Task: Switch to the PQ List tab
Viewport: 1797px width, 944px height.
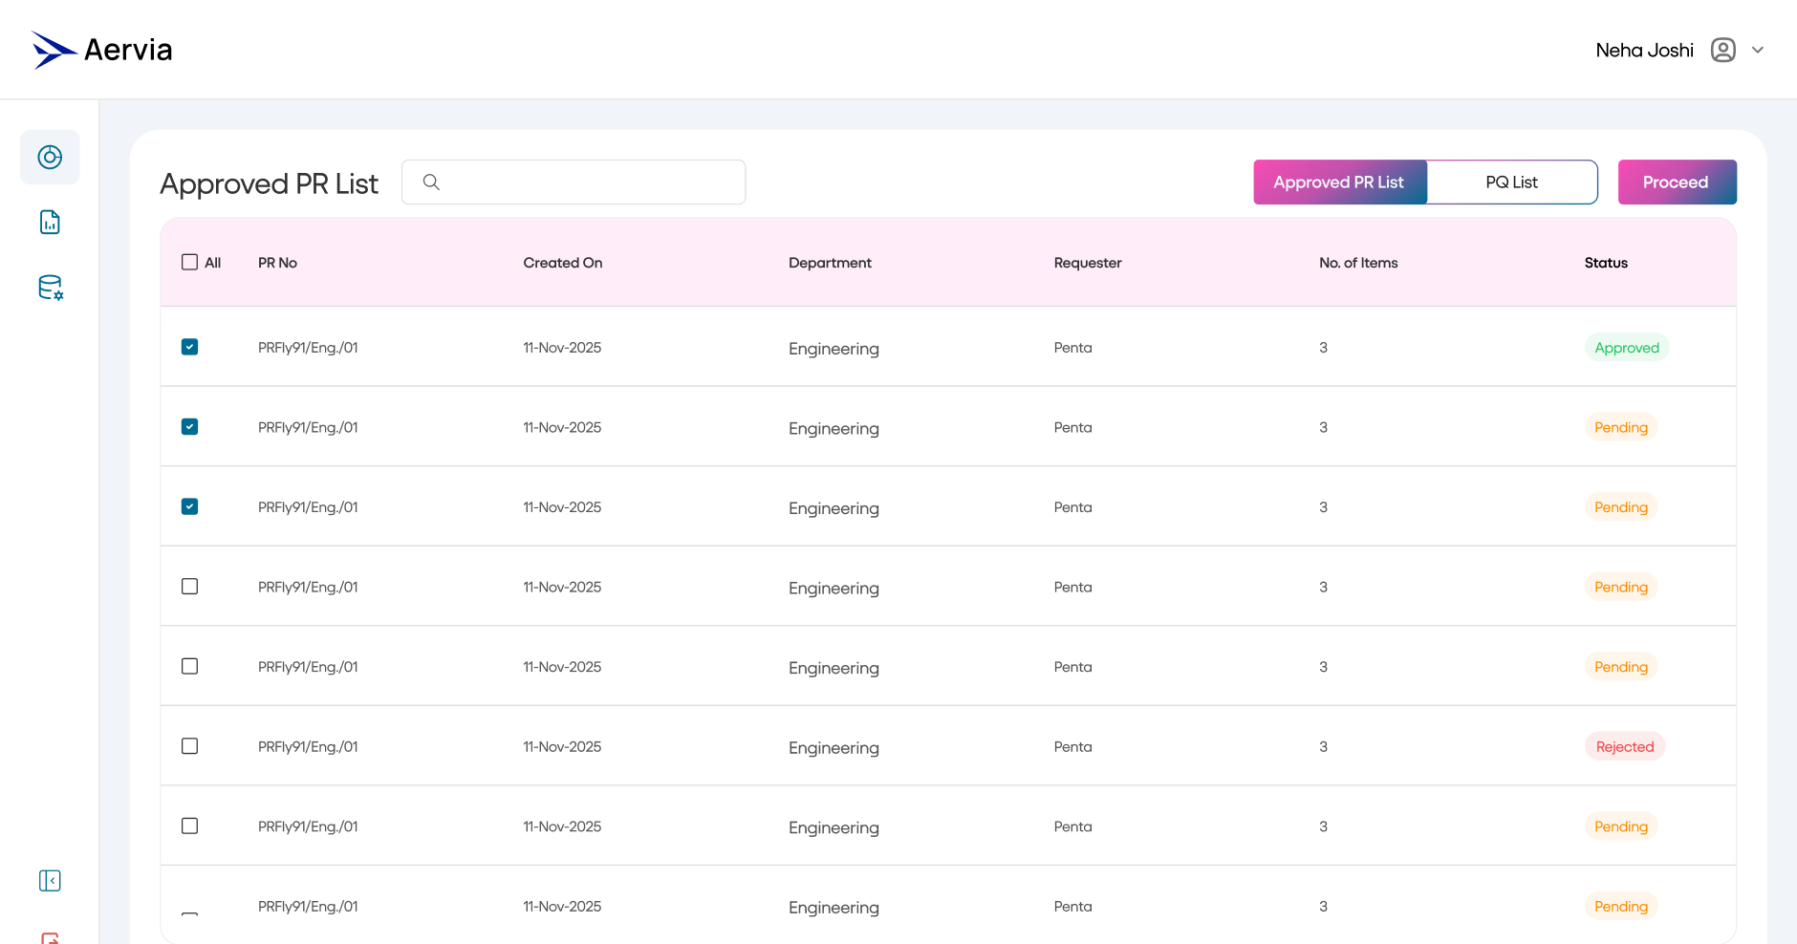Action: pyautogui.click(x=1511, y=182)
